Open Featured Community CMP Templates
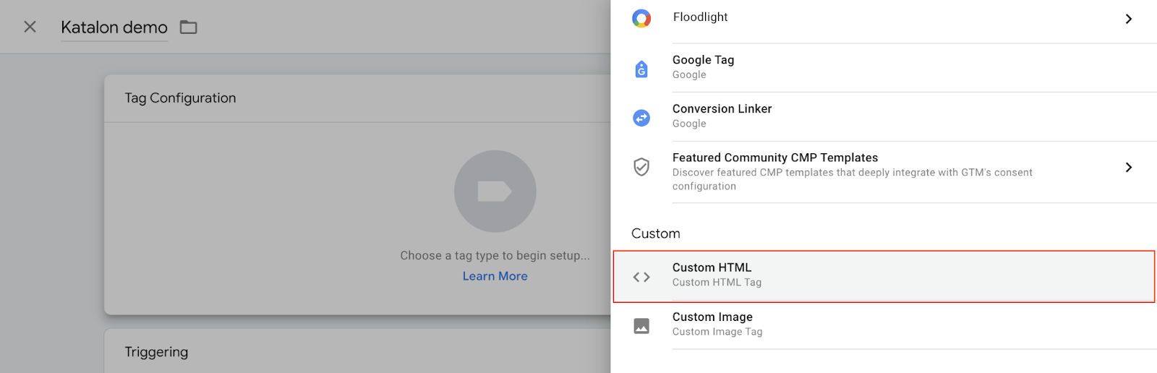Image resolution: width=1157 pixels, height=373 pixels. click(x=884, y=172)
